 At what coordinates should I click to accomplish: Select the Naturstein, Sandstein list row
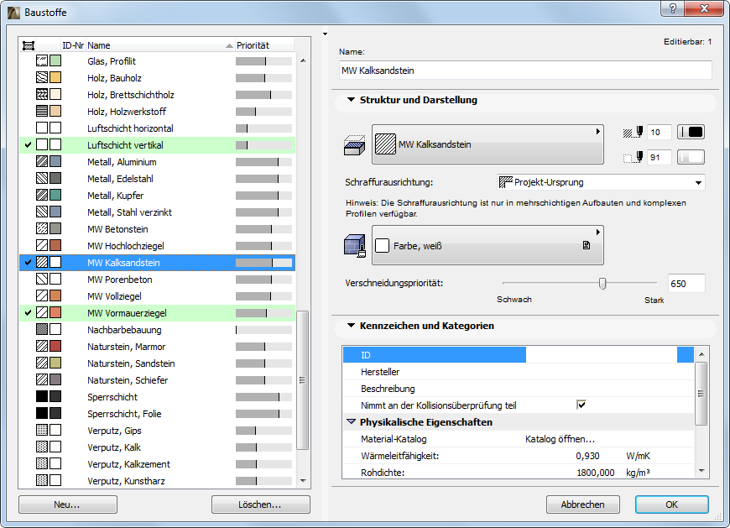click(158, 363)
